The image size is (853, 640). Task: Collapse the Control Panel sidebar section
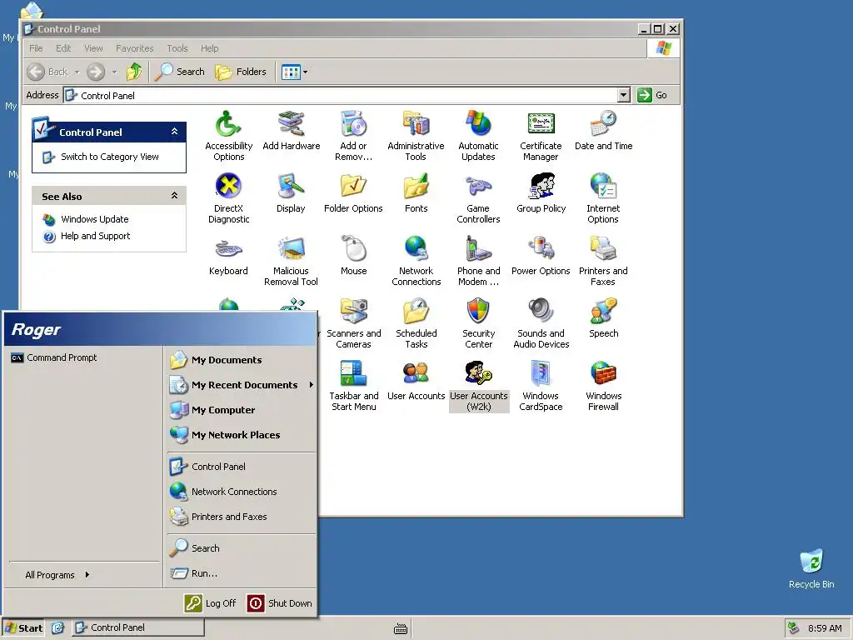(x=174, y=132)
